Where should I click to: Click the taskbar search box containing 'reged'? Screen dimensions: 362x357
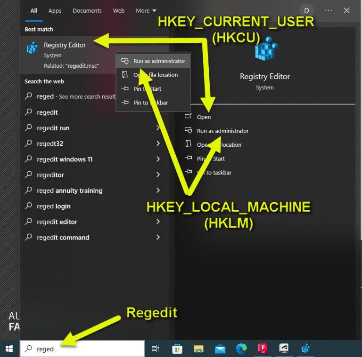(82, 349)
